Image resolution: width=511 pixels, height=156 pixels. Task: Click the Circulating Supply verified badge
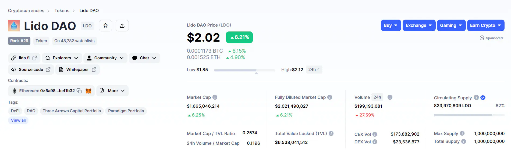(x=483, y=98)
